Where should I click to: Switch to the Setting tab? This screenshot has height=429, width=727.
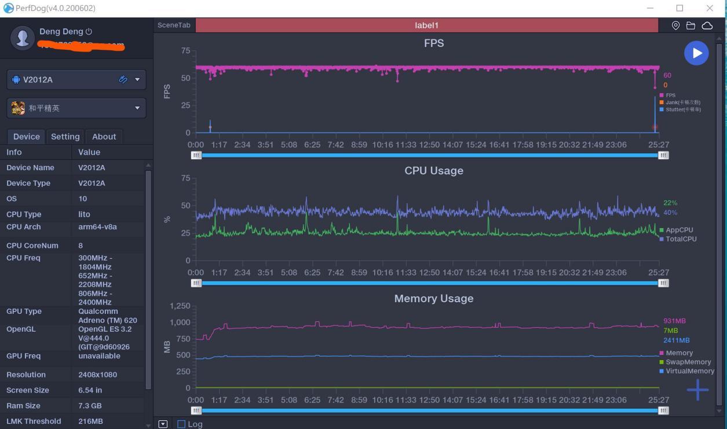click(65, 137)
